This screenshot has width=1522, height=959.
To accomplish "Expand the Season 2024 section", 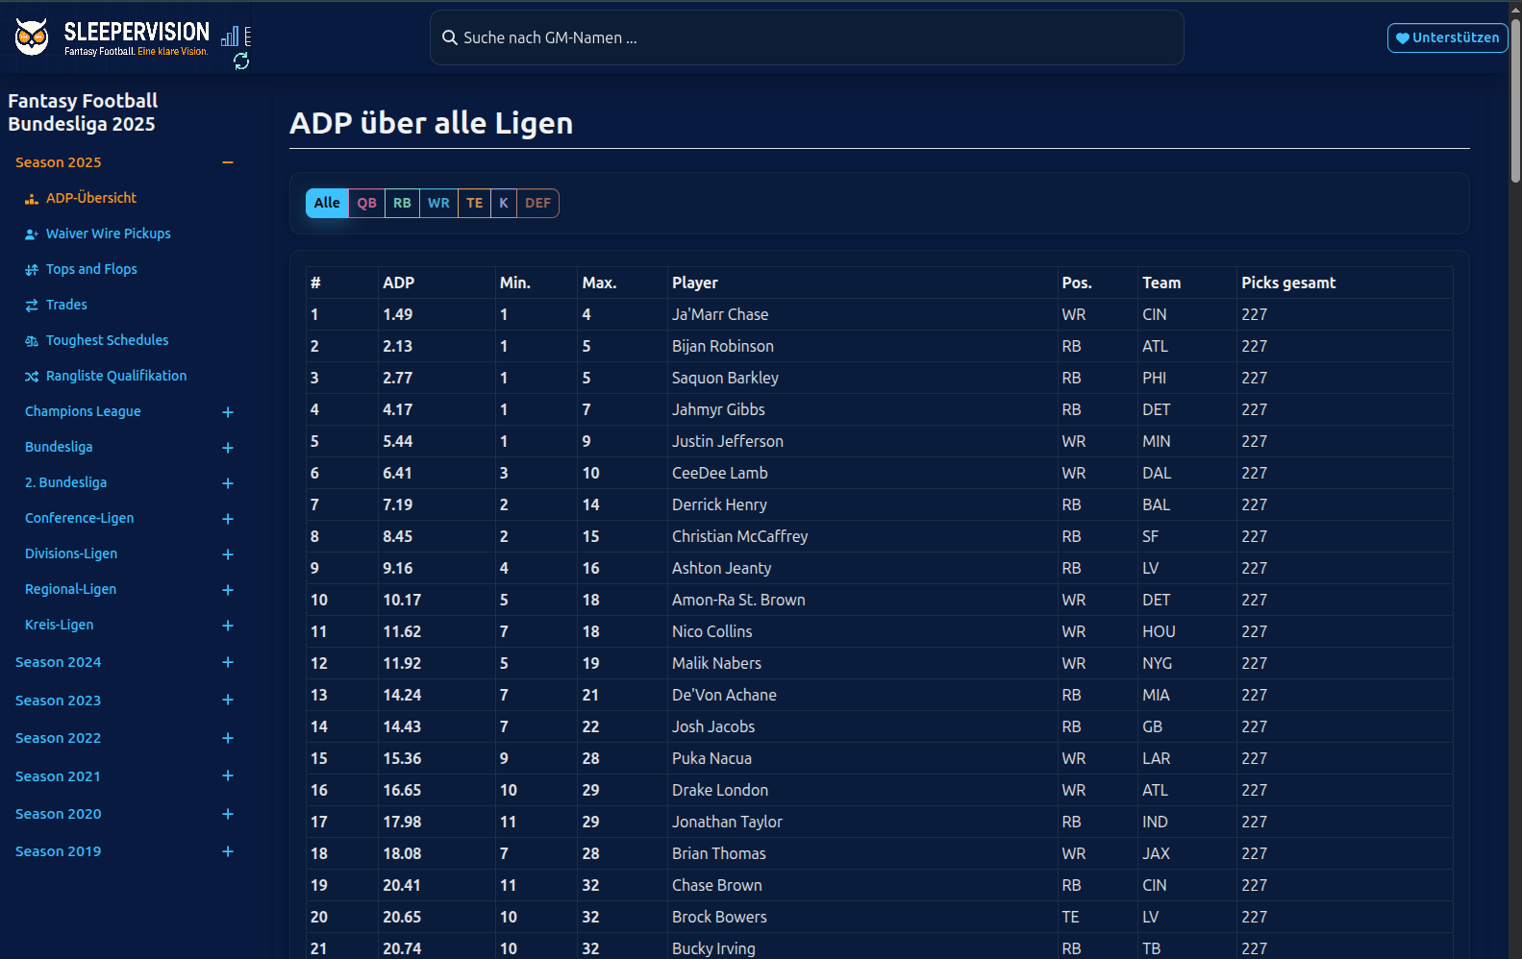I will pyautogui.click(x=228, y=662).
